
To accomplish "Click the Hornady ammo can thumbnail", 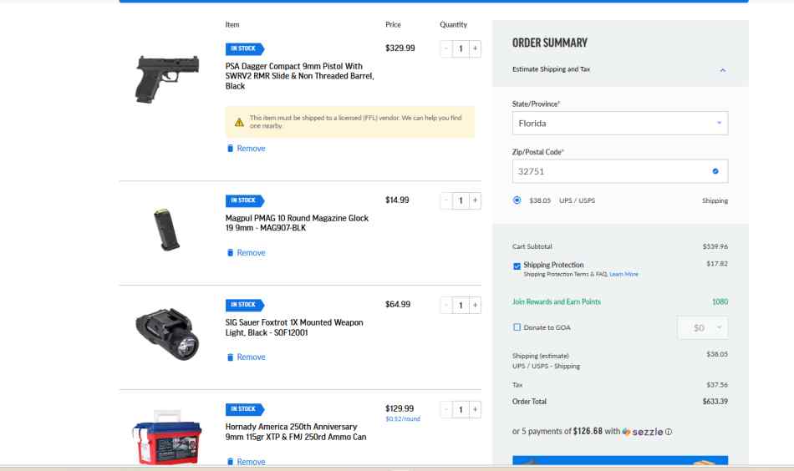I will 167,438.
